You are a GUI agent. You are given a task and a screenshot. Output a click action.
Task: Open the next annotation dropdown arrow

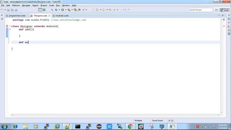click(x=101, y=10)
